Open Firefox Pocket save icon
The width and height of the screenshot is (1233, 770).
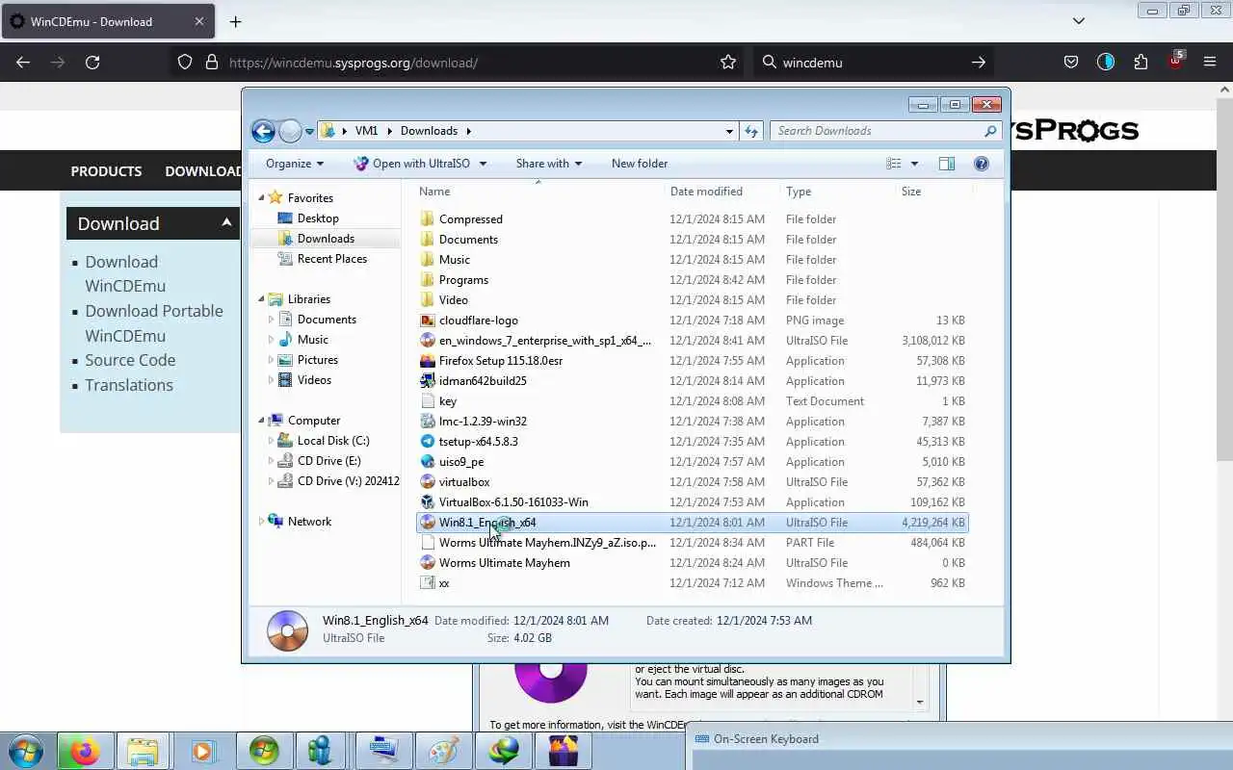1071,63
